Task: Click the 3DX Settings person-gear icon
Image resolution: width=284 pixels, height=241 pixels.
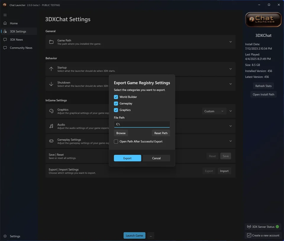Action: coord(5,31)
